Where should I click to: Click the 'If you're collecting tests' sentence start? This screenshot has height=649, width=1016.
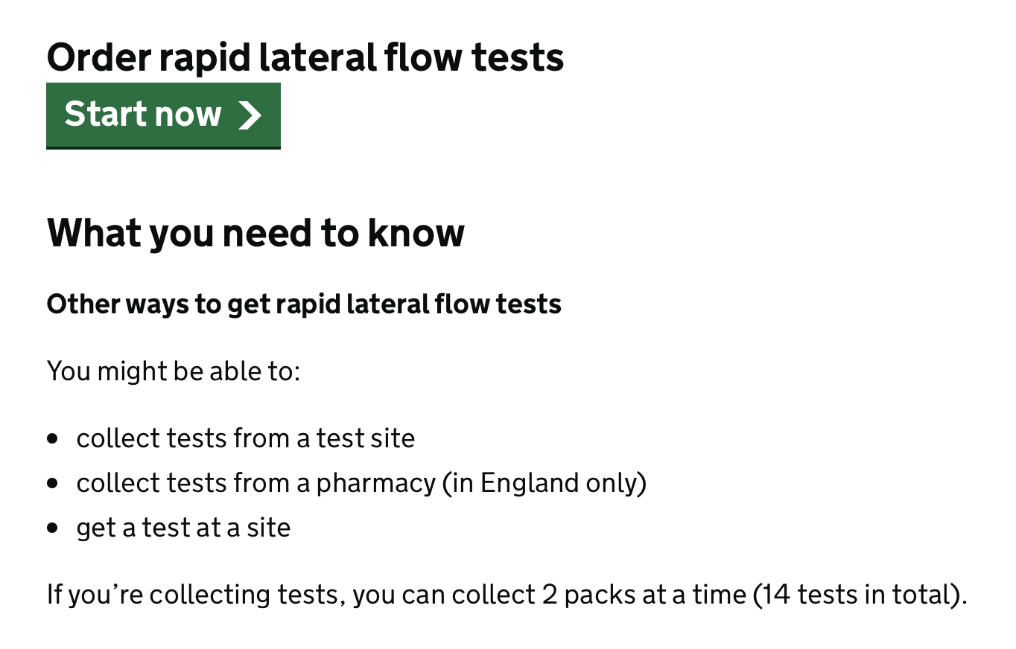tap(196, 595)
